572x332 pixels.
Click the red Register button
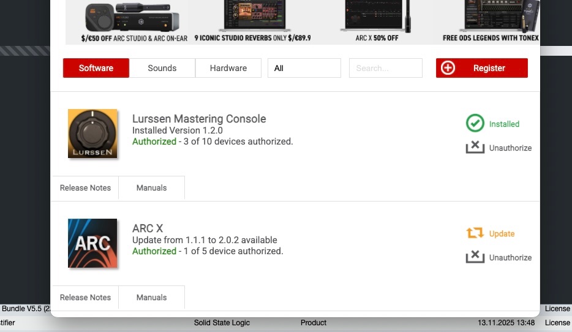[481, 68]
